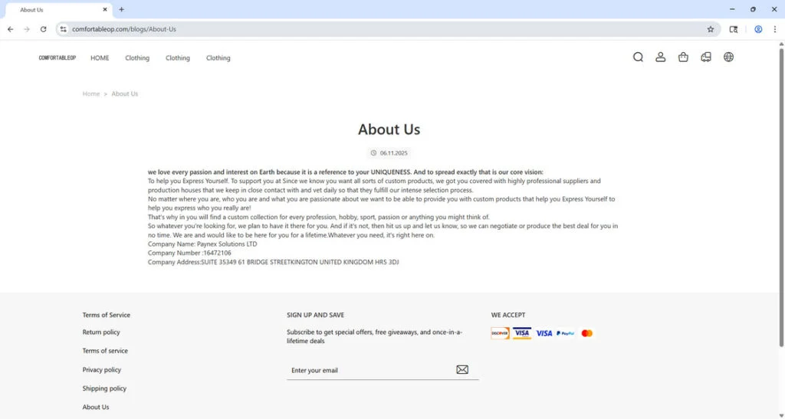Click the About Us page heading
785x419 pixels.
click(389, 129)
